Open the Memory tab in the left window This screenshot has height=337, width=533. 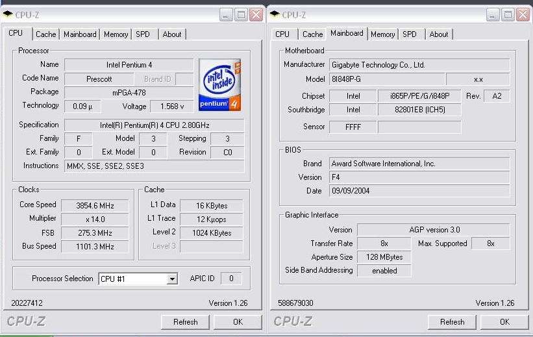point(116,34)
